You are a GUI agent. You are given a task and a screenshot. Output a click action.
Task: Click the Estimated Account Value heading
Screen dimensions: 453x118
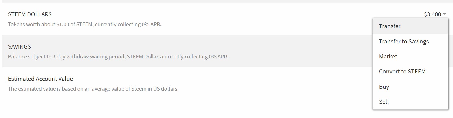point(41,79)
